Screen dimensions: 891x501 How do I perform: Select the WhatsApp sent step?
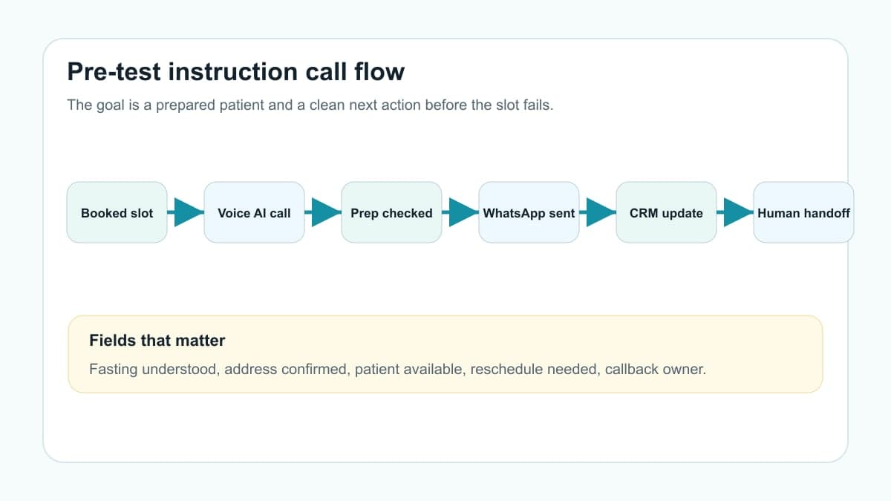tap(529, 212)
